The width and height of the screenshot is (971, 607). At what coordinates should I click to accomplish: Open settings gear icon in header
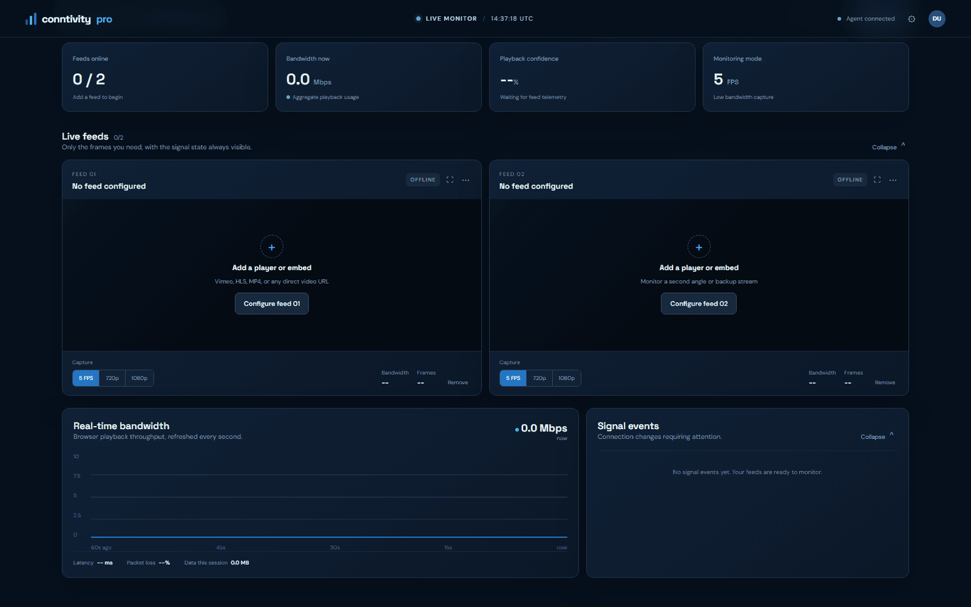[912, 19]
